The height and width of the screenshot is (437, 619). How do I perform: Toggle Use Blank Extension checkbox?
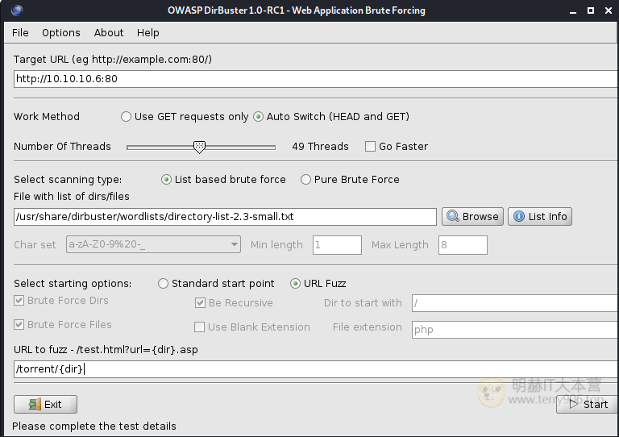tap(199, 327)
